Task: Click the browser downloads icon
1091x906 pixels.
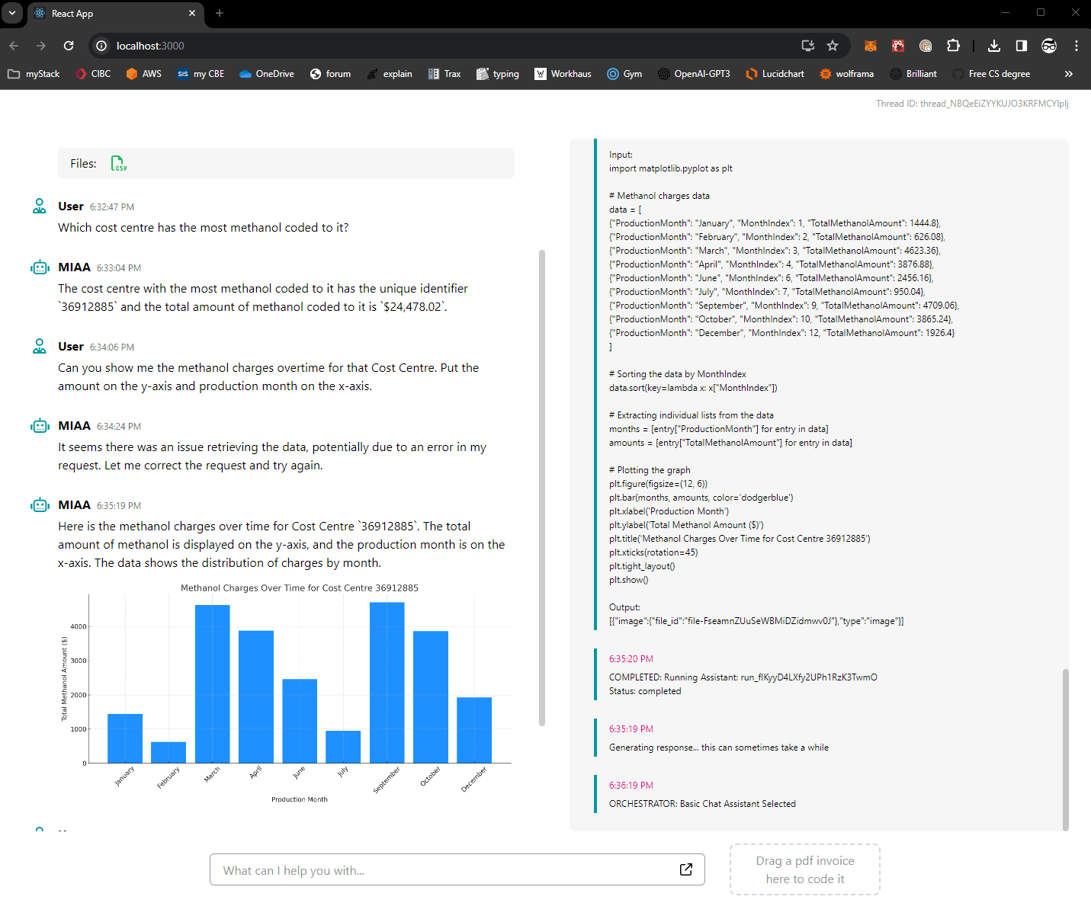Action: [x=994, y=46]
